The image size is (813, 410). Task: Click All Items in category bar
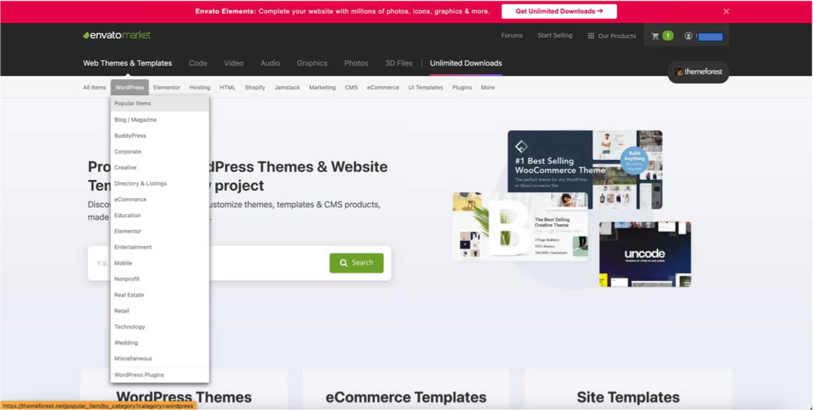coord(94,87)
